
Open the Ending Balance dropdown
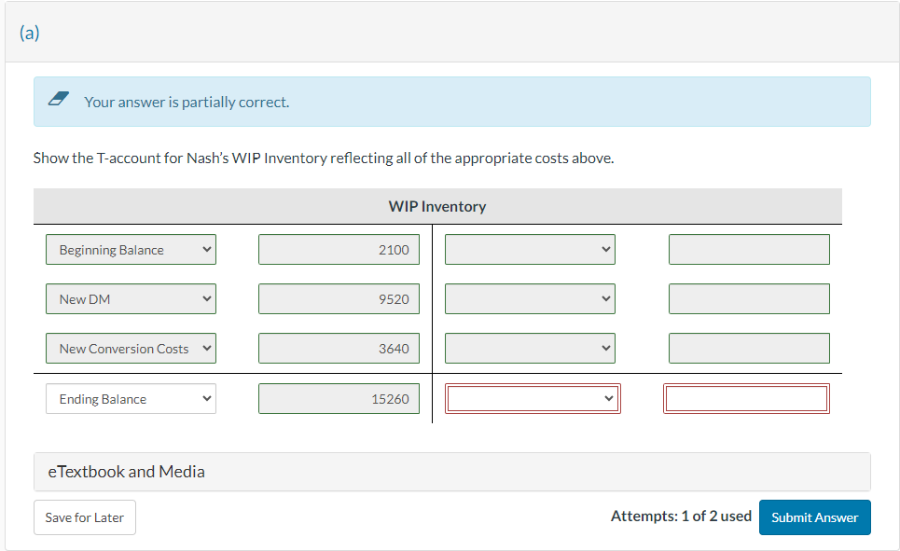click(131, 399)
